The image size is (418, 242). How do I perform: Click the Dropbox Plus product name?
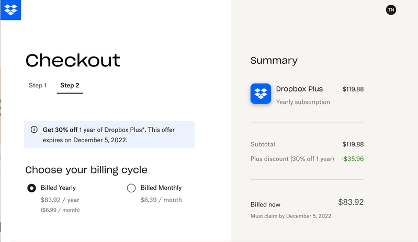[x=299, y=89]
